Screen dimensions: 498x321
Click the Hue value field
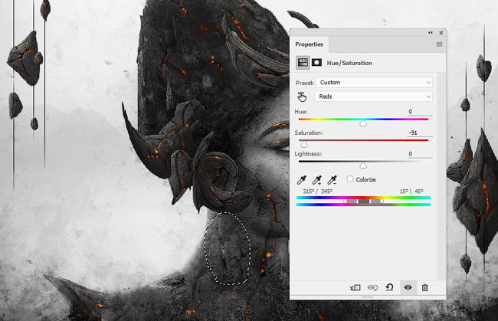tap(420, 112)
